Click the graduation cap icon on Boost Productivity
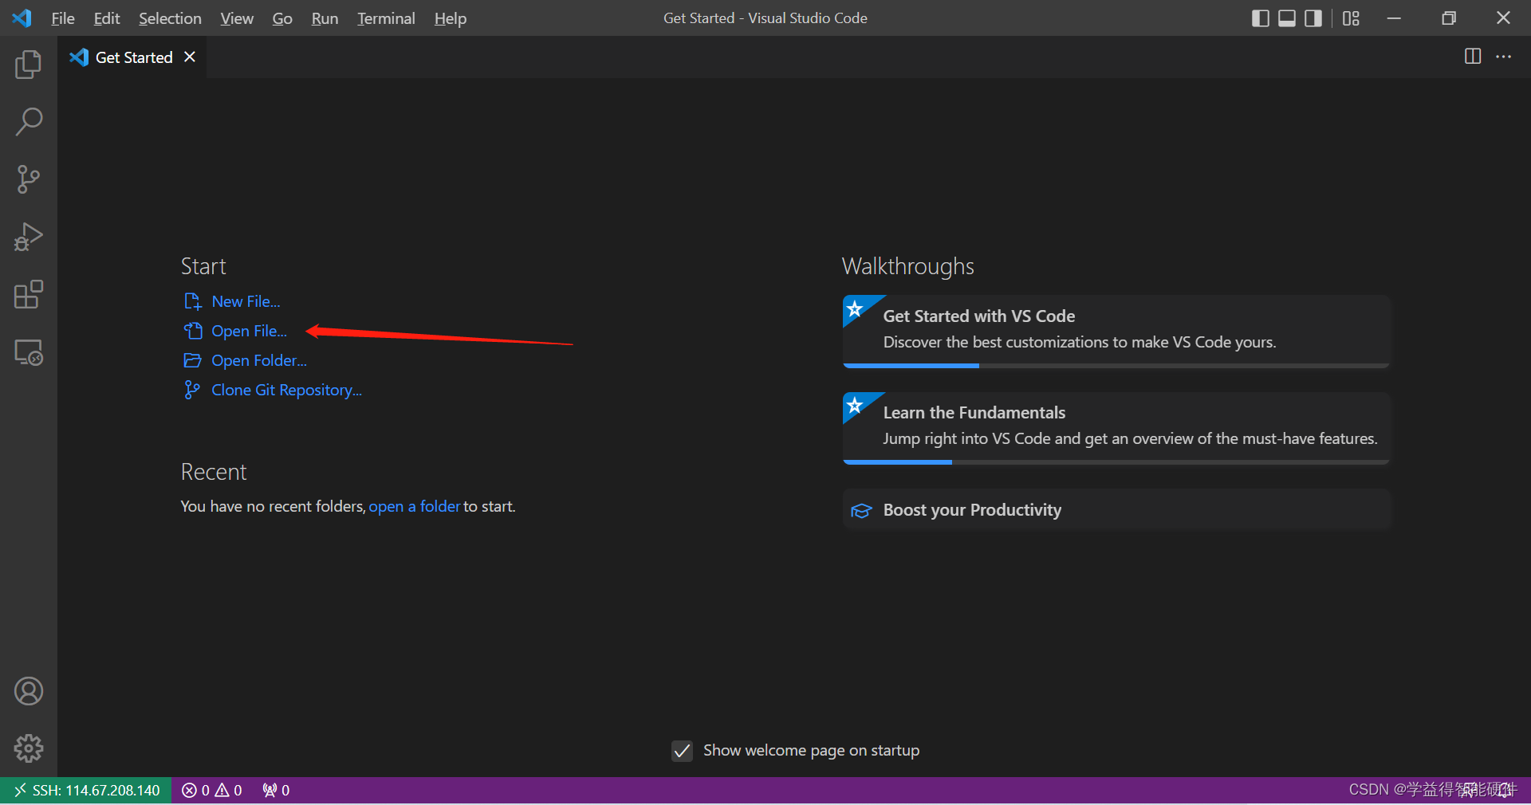The height and width of the screenshot is (805, 1531). point(861,510)
